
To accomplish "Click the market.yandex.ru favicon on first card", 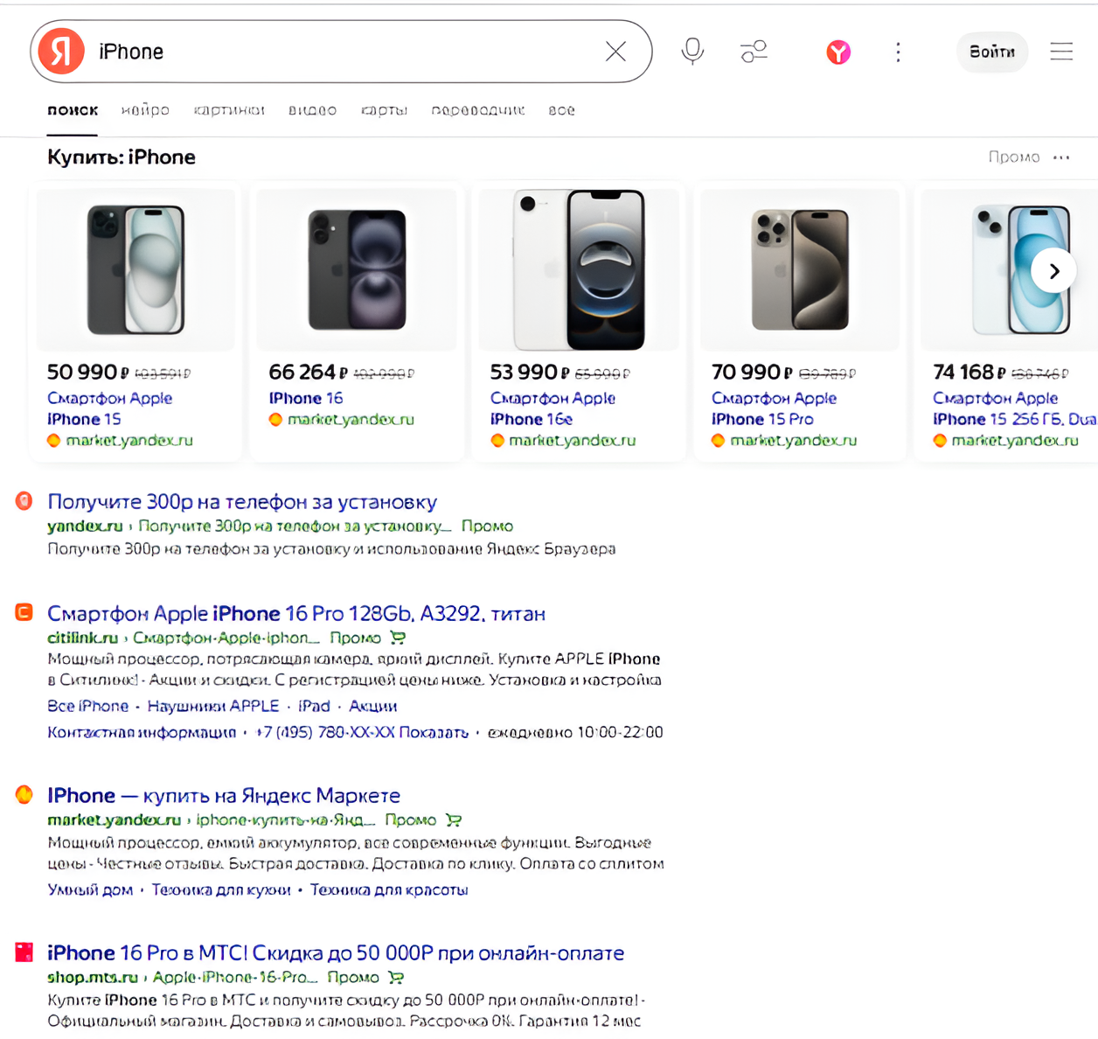I will 53,441.
